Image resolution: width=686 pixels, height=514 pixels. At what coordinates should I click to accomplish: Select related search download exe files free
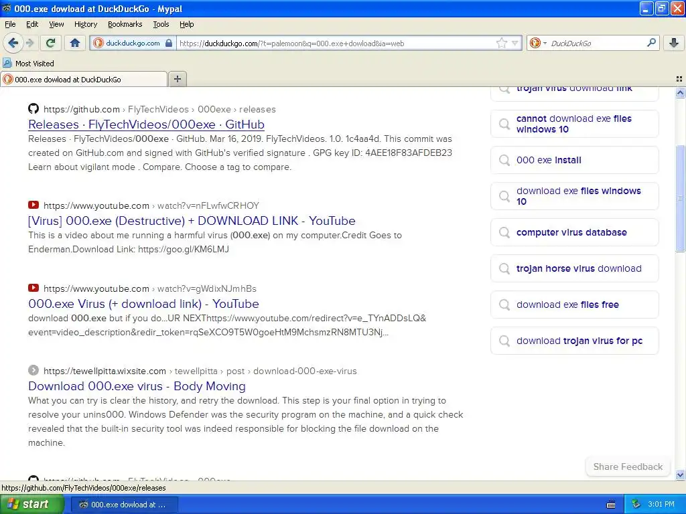[x=574, y=305]
